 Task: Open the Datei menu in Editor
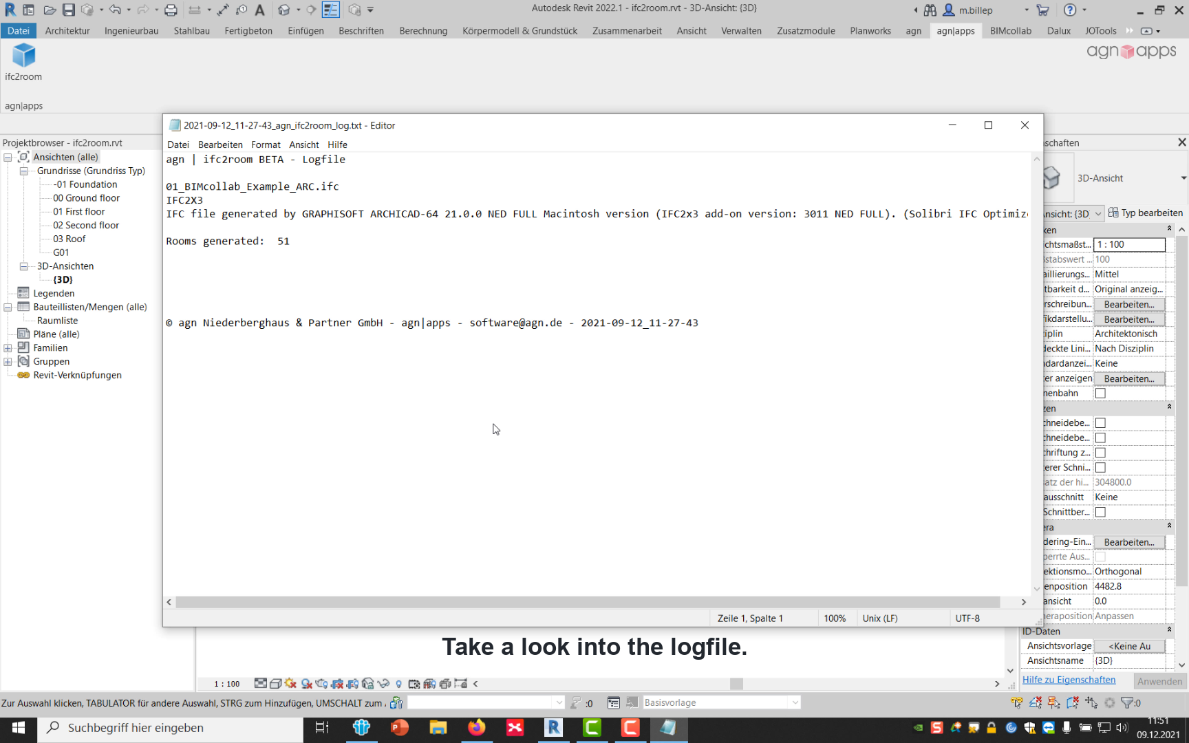click(178, 144)
